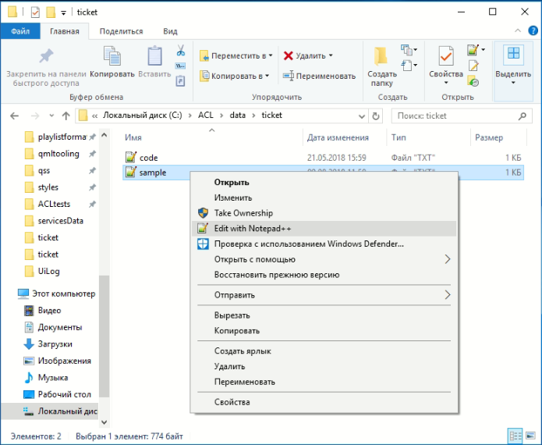Click the scissors Cut icon
The image size is (542, 445).
tap(181, 51)
